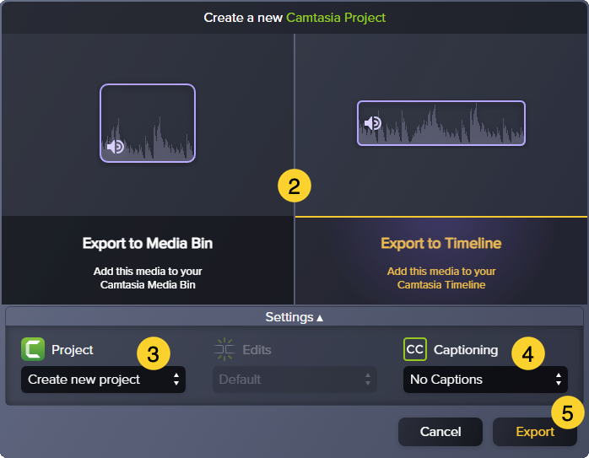Click the disabled Edits icon
589x458 pixels.
(x=224, y=349)
